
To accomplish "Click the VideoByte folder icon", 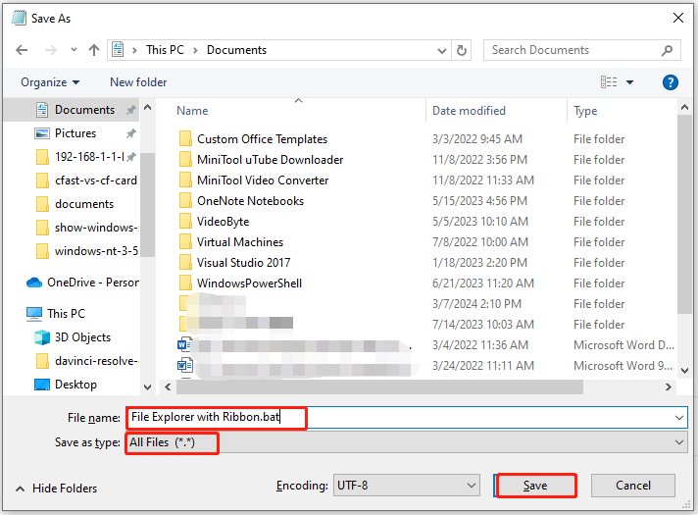I will (x=185, y=222).
